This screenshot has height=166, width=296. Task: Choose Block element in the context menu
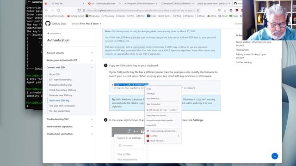click(x=163, y=141)
